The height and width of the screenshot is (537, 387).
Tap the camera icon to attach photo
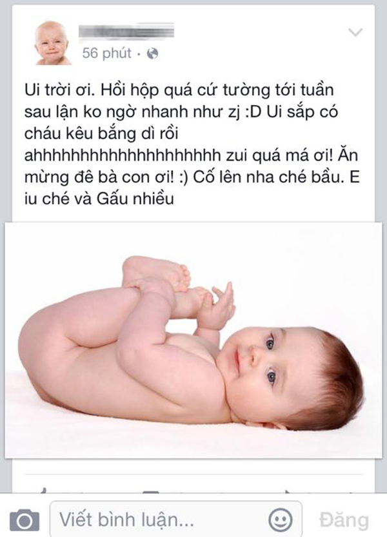[25, 520]
